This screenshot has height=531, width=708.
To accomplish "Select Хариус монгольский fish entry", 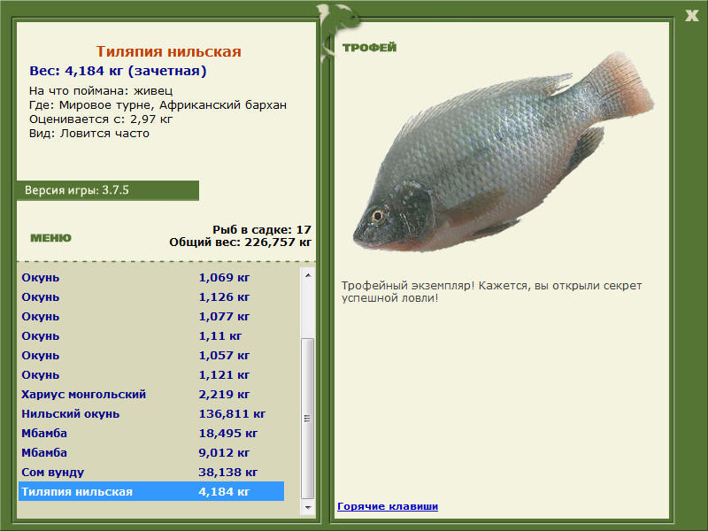I will tap(151, 394).
